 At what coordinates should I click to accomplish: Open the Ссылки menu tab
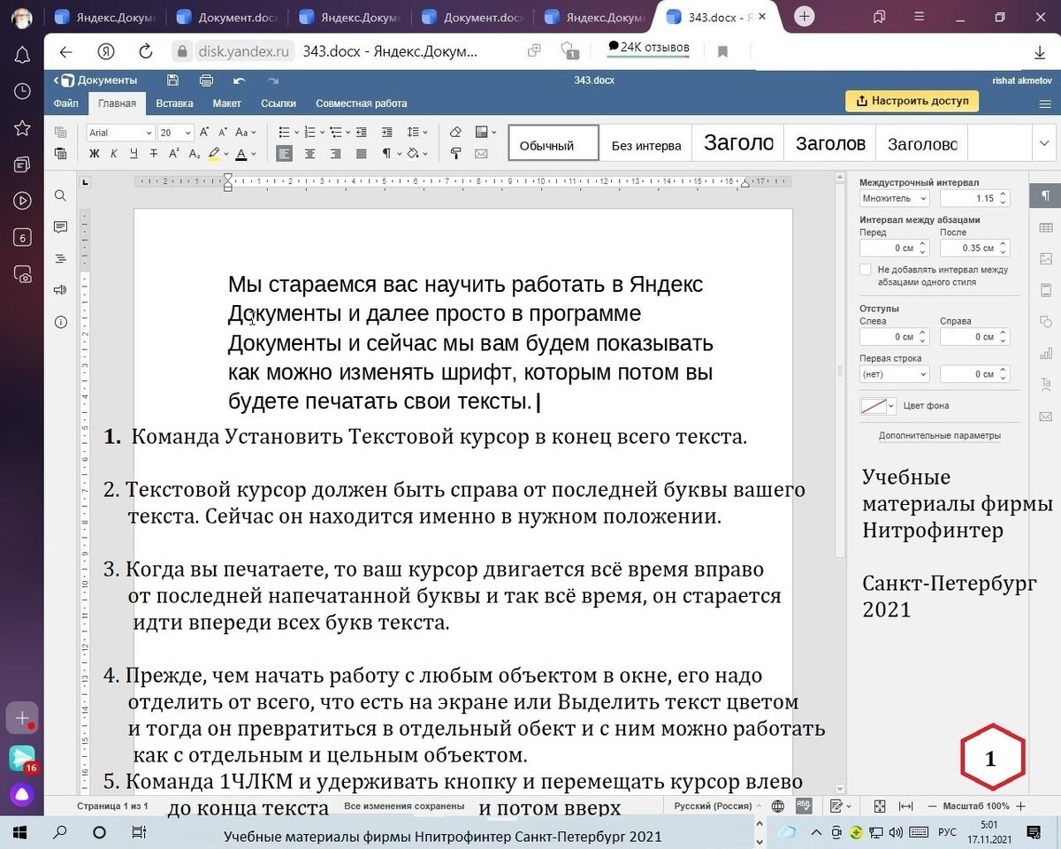tap(279, 103)
